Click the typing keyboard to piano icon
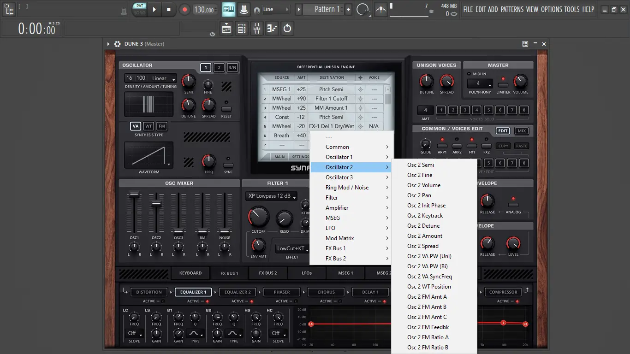The image size is (630, 354). click(228, 9)
